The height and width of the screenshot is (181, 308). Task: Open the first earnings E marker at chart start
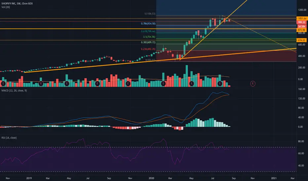[3, 84]
